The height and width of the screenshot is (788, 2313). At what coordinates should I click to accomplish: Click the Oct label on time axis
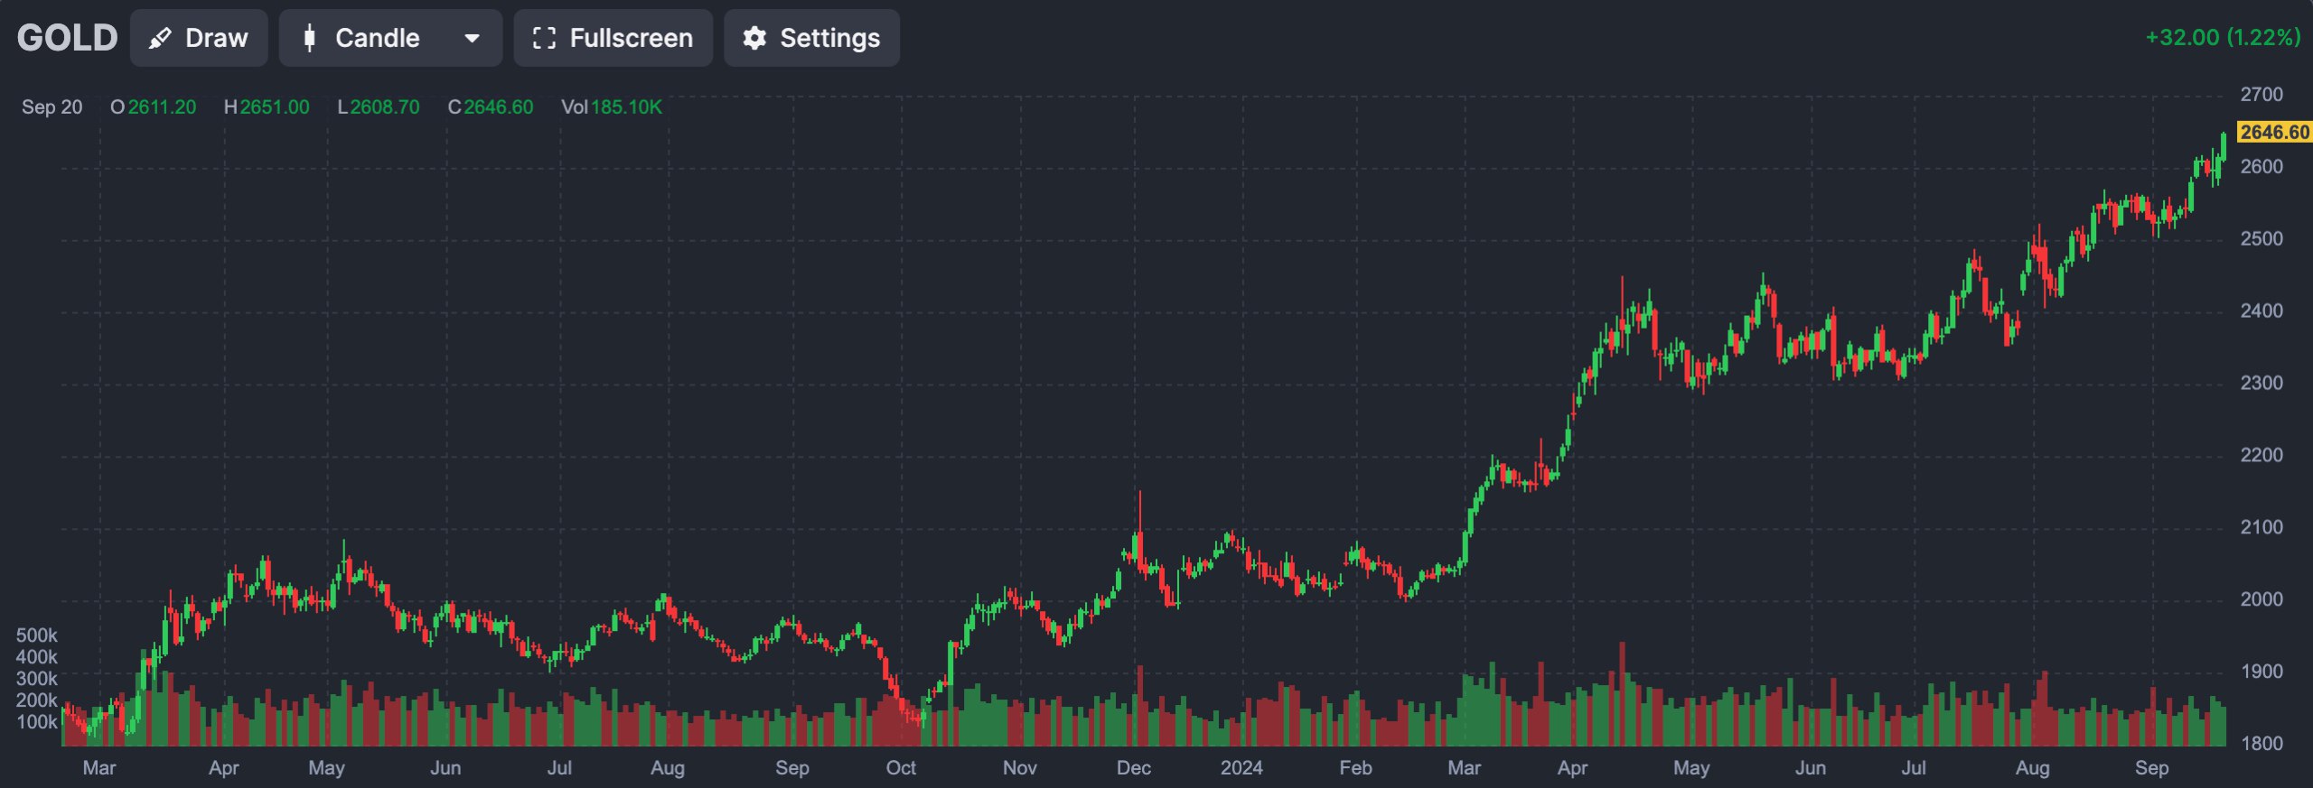point(901,767)
